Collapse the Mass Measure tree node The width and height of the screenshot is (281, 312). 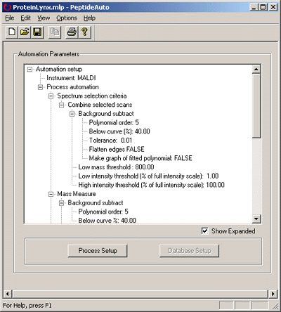[51, 194]
